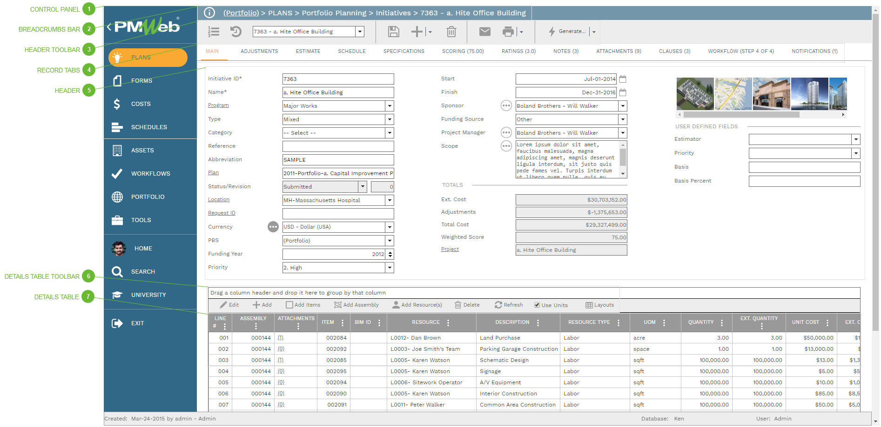
Task: Increase Funding Year with the spinner
Action: coord(390,252)
